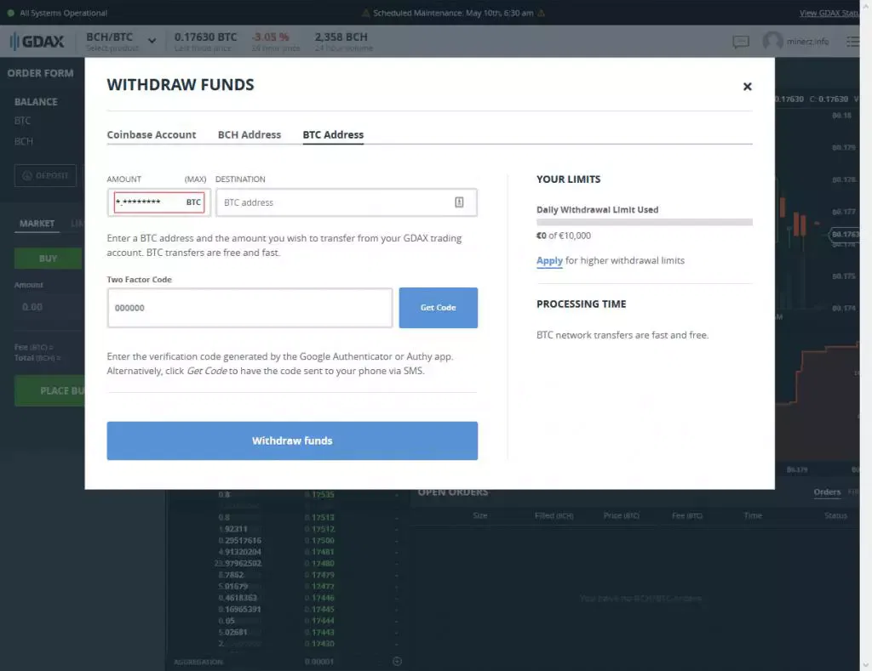Close the Withdraw Funds dialog
This screenshot has width=872, height=671.
coord(747,86)
